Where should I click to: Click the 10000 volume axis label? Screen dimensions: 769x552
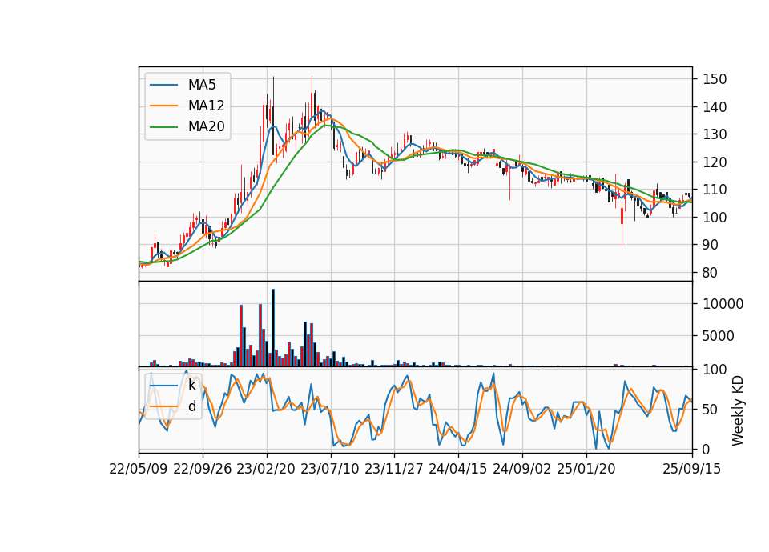723,304
